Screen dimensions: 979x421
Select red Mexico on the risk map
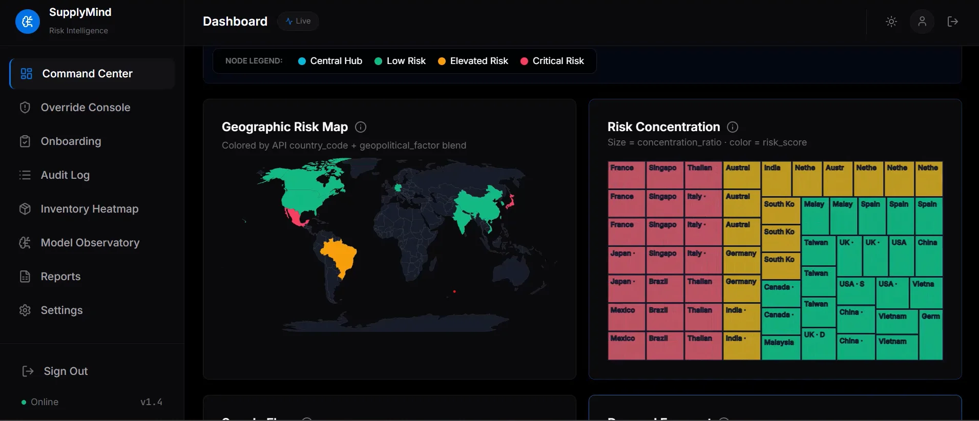coord(295,217)
